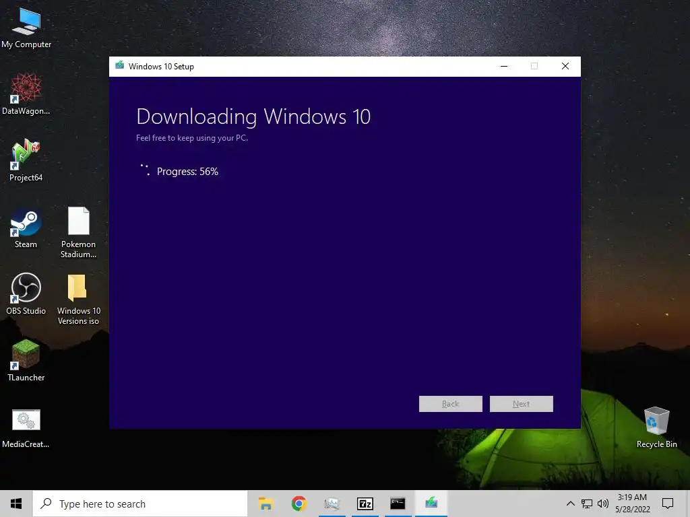The width and height of the screenshot is (690, 517).
Task: Select the Project64 desktop shortcut
Action: [x=26, y=160]
